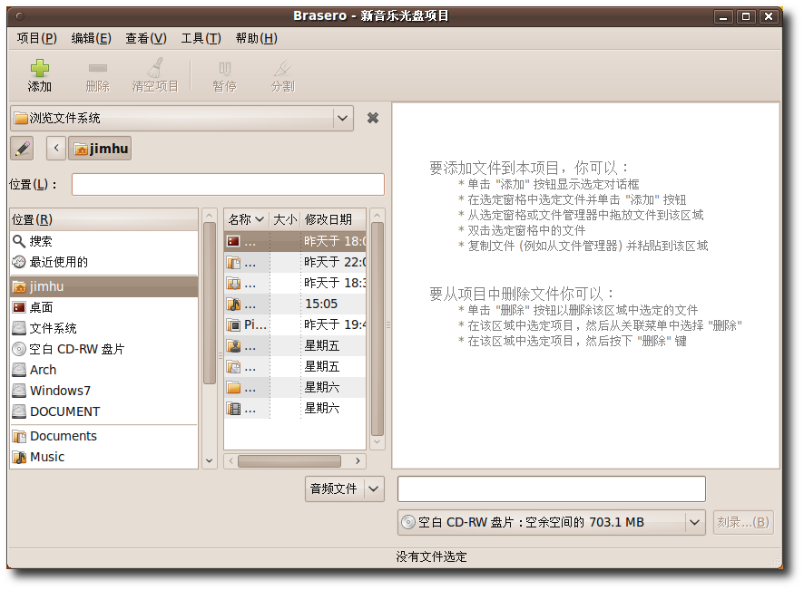Select file row dated 昨天于 22 with documents icon
This screenshot has height=590, width=804.
click(x=295, y=263)
